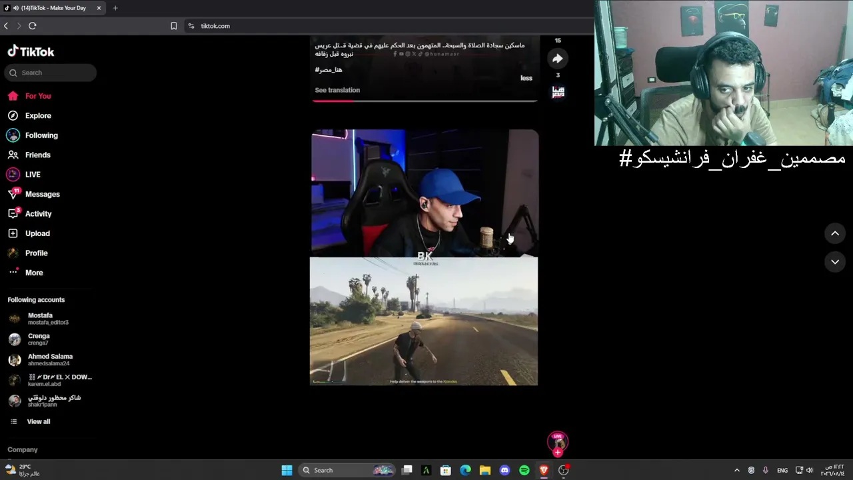Open the shakr1pann account
Image resolution: width=853 pixels, height=480 pixels.
[45, 401]
